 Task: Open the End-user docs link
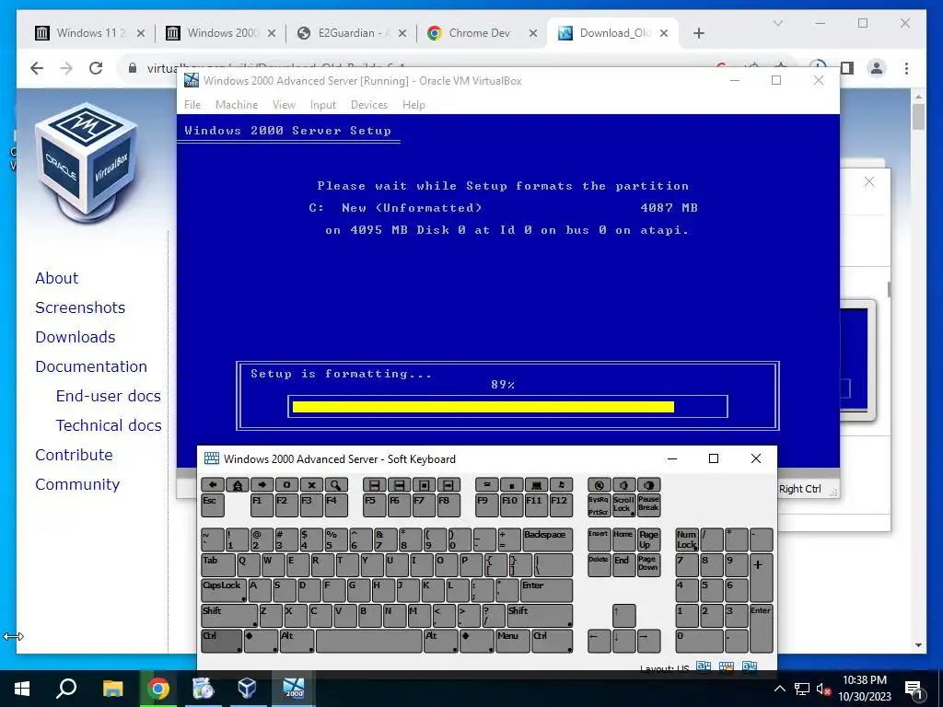coord(109,396)
